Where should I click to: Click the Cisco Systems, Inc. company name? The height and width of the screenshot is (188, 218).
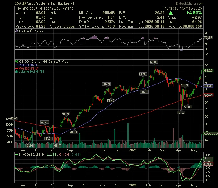point(42,3)
